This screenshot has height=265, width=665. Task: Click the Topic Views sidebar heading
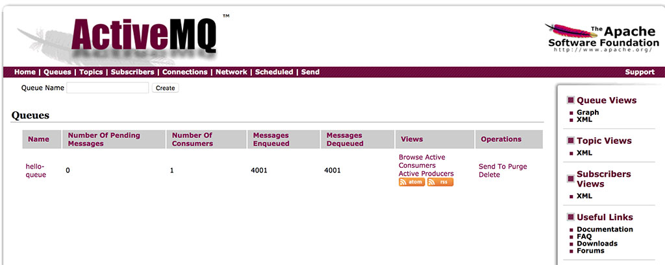coord(604,141)
